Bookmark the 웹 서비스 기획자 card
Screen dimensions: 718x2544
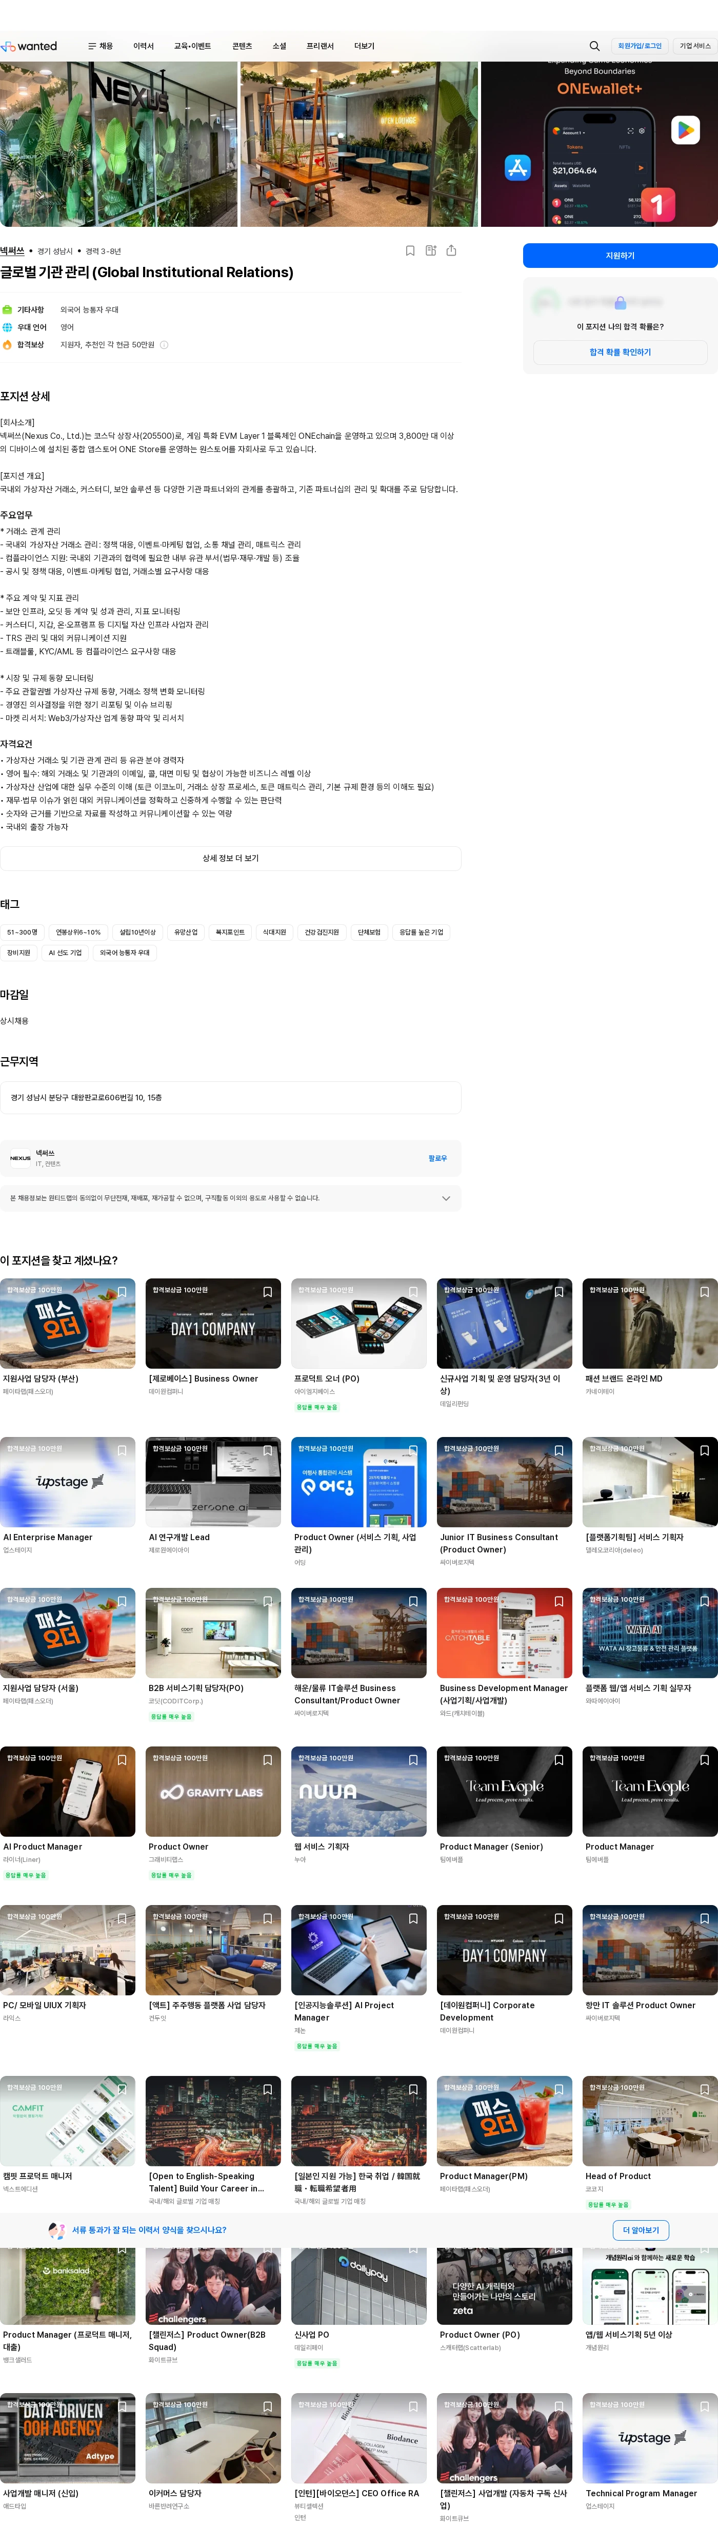[413, 1760]
